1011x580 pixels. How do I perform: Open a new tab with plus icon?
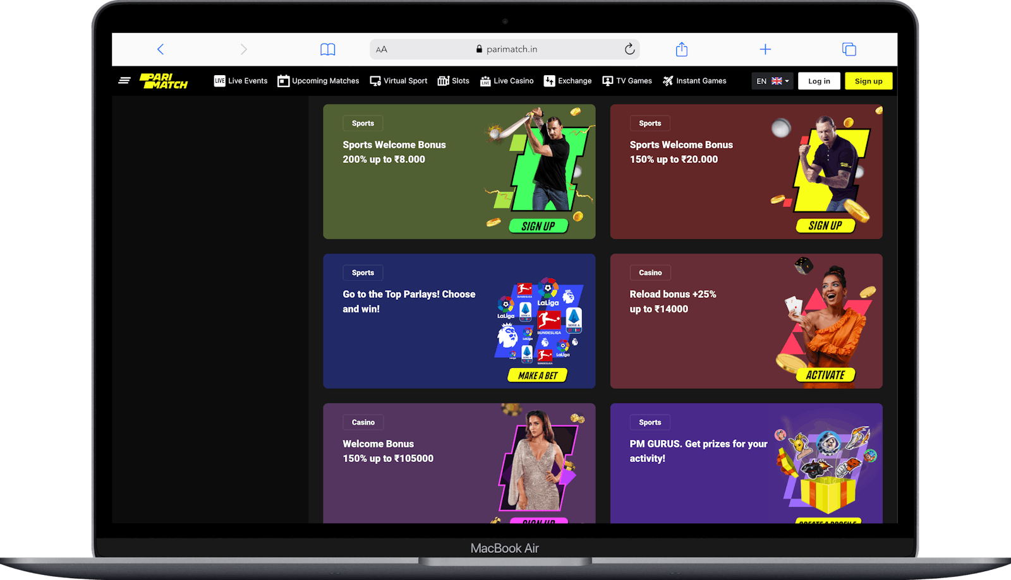pos(765,49)
